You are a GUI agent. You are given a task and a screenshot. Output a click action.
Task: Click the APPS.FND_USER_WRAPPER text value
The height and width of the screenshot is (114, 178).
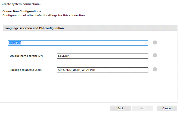[x=77, y=70]
